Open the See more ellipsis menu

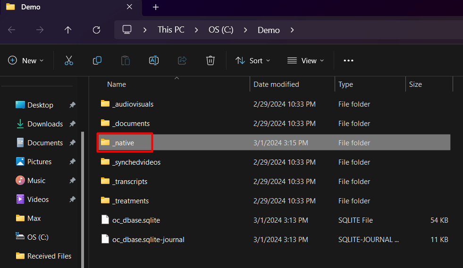[x=348, y=60]
